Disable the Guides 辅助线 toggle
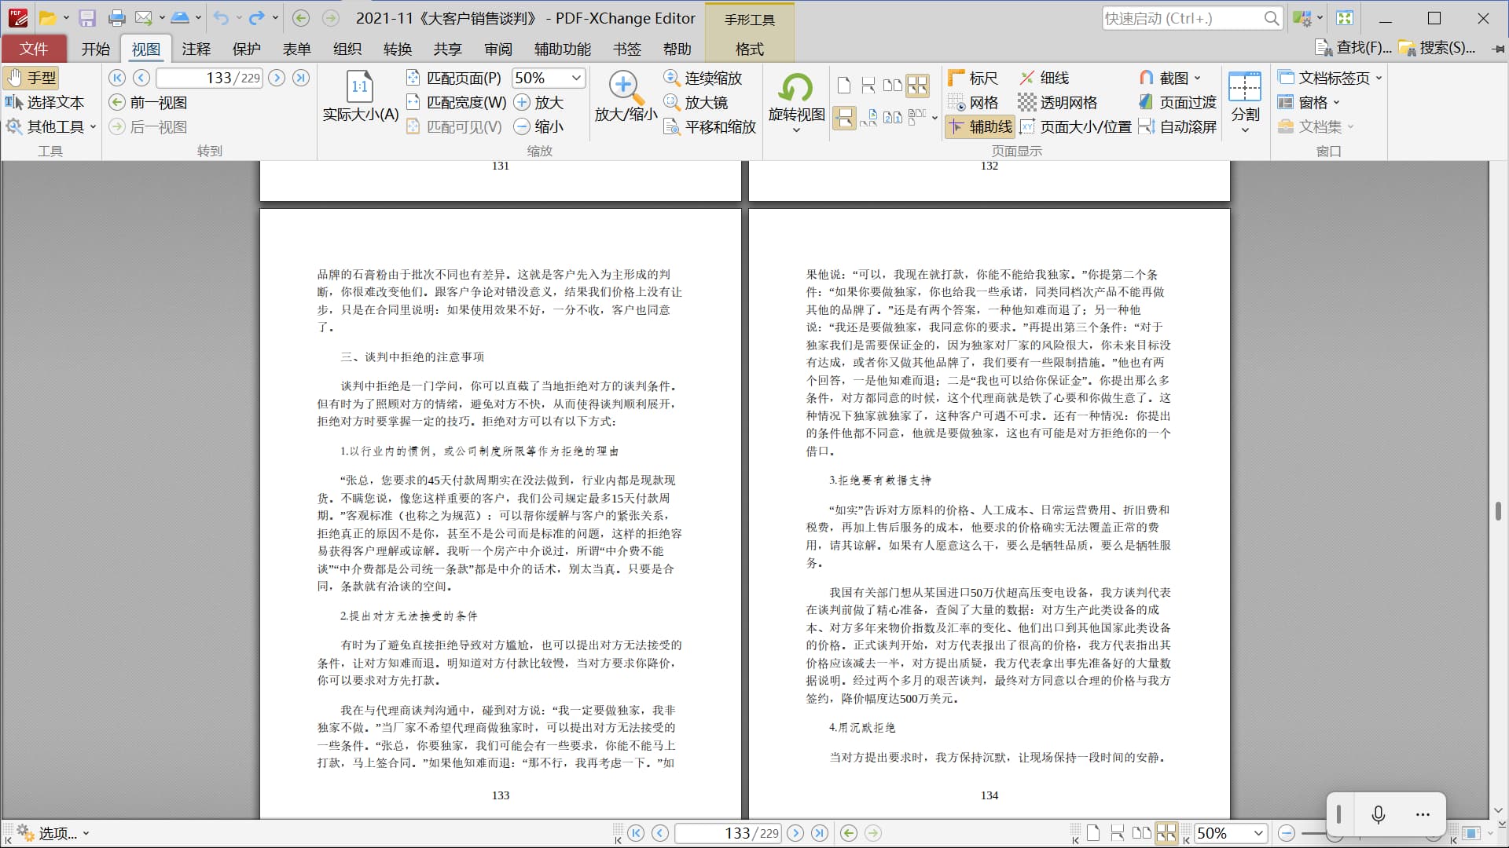Screen dimensions: 1509x848 click(979, 127)
